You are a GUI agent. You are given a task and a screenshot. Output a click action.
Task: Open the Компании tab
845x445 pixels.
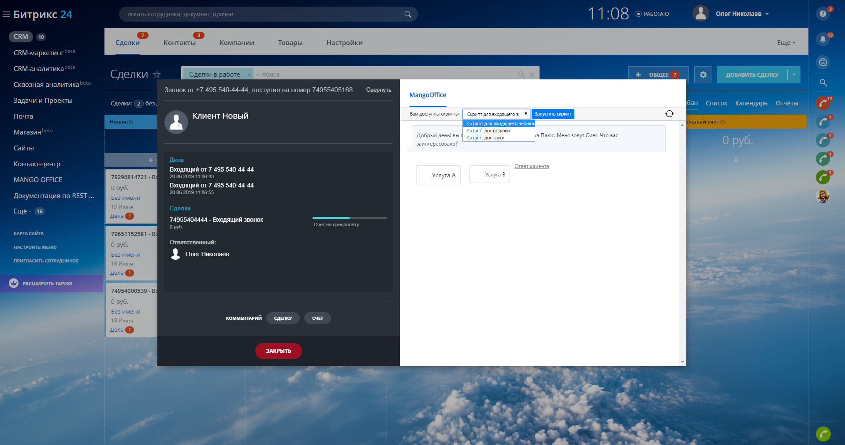[x=237, y=43]
